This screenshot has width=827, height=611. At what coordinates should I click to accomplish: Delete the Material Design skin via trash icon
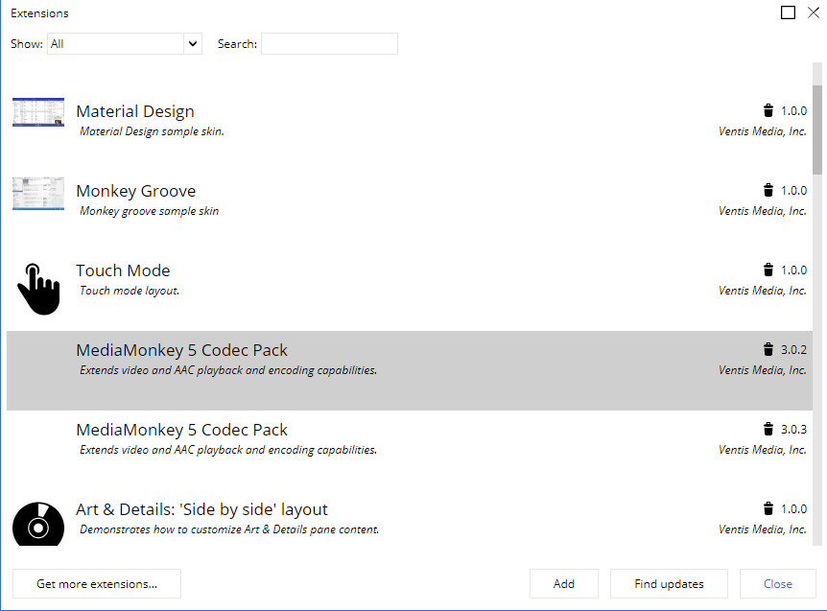click(768, 110)
